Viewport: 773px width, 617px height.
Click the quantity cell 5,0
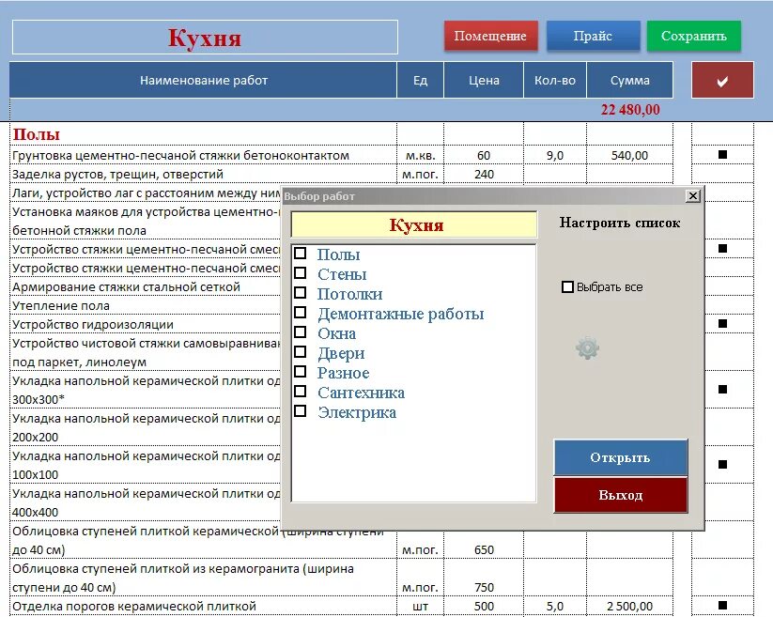(x=554, y=606)
